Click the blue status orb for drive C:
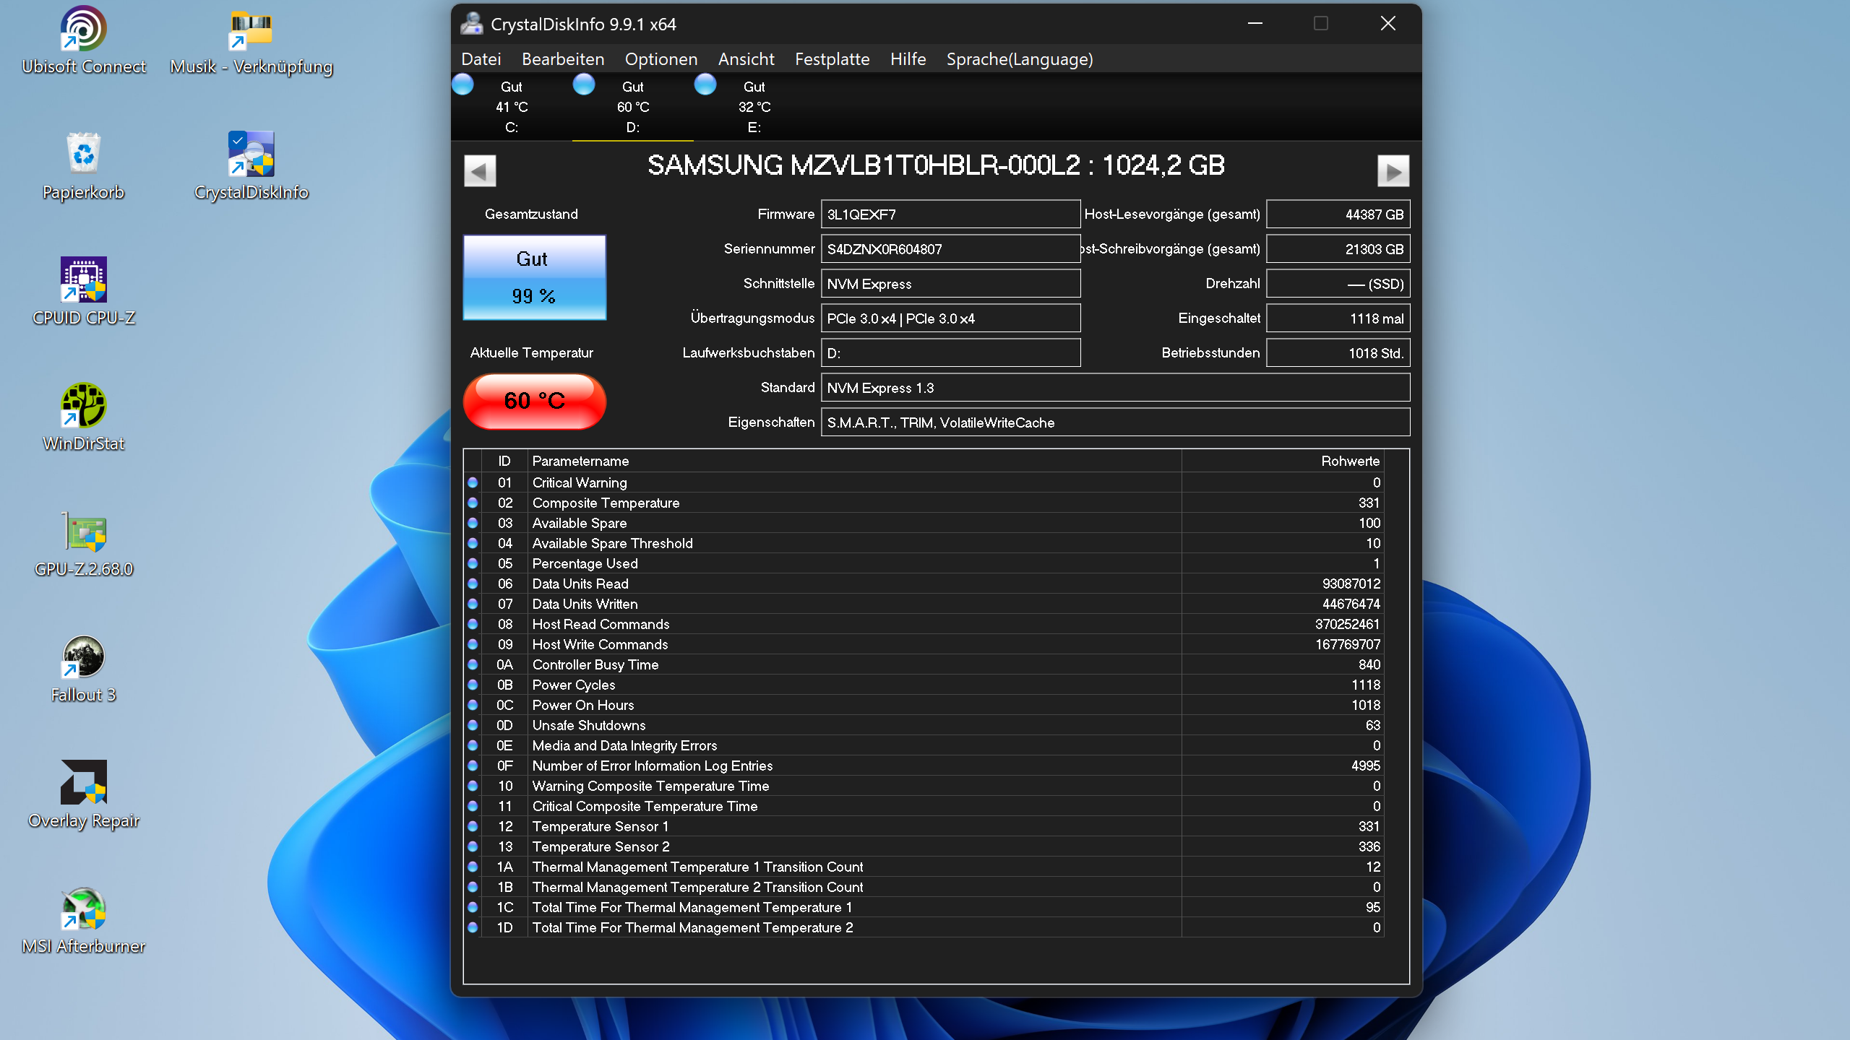Image resolution: width=1850 pixels, height=1040 pixels. pyautogui.click(x=462, y=84)
